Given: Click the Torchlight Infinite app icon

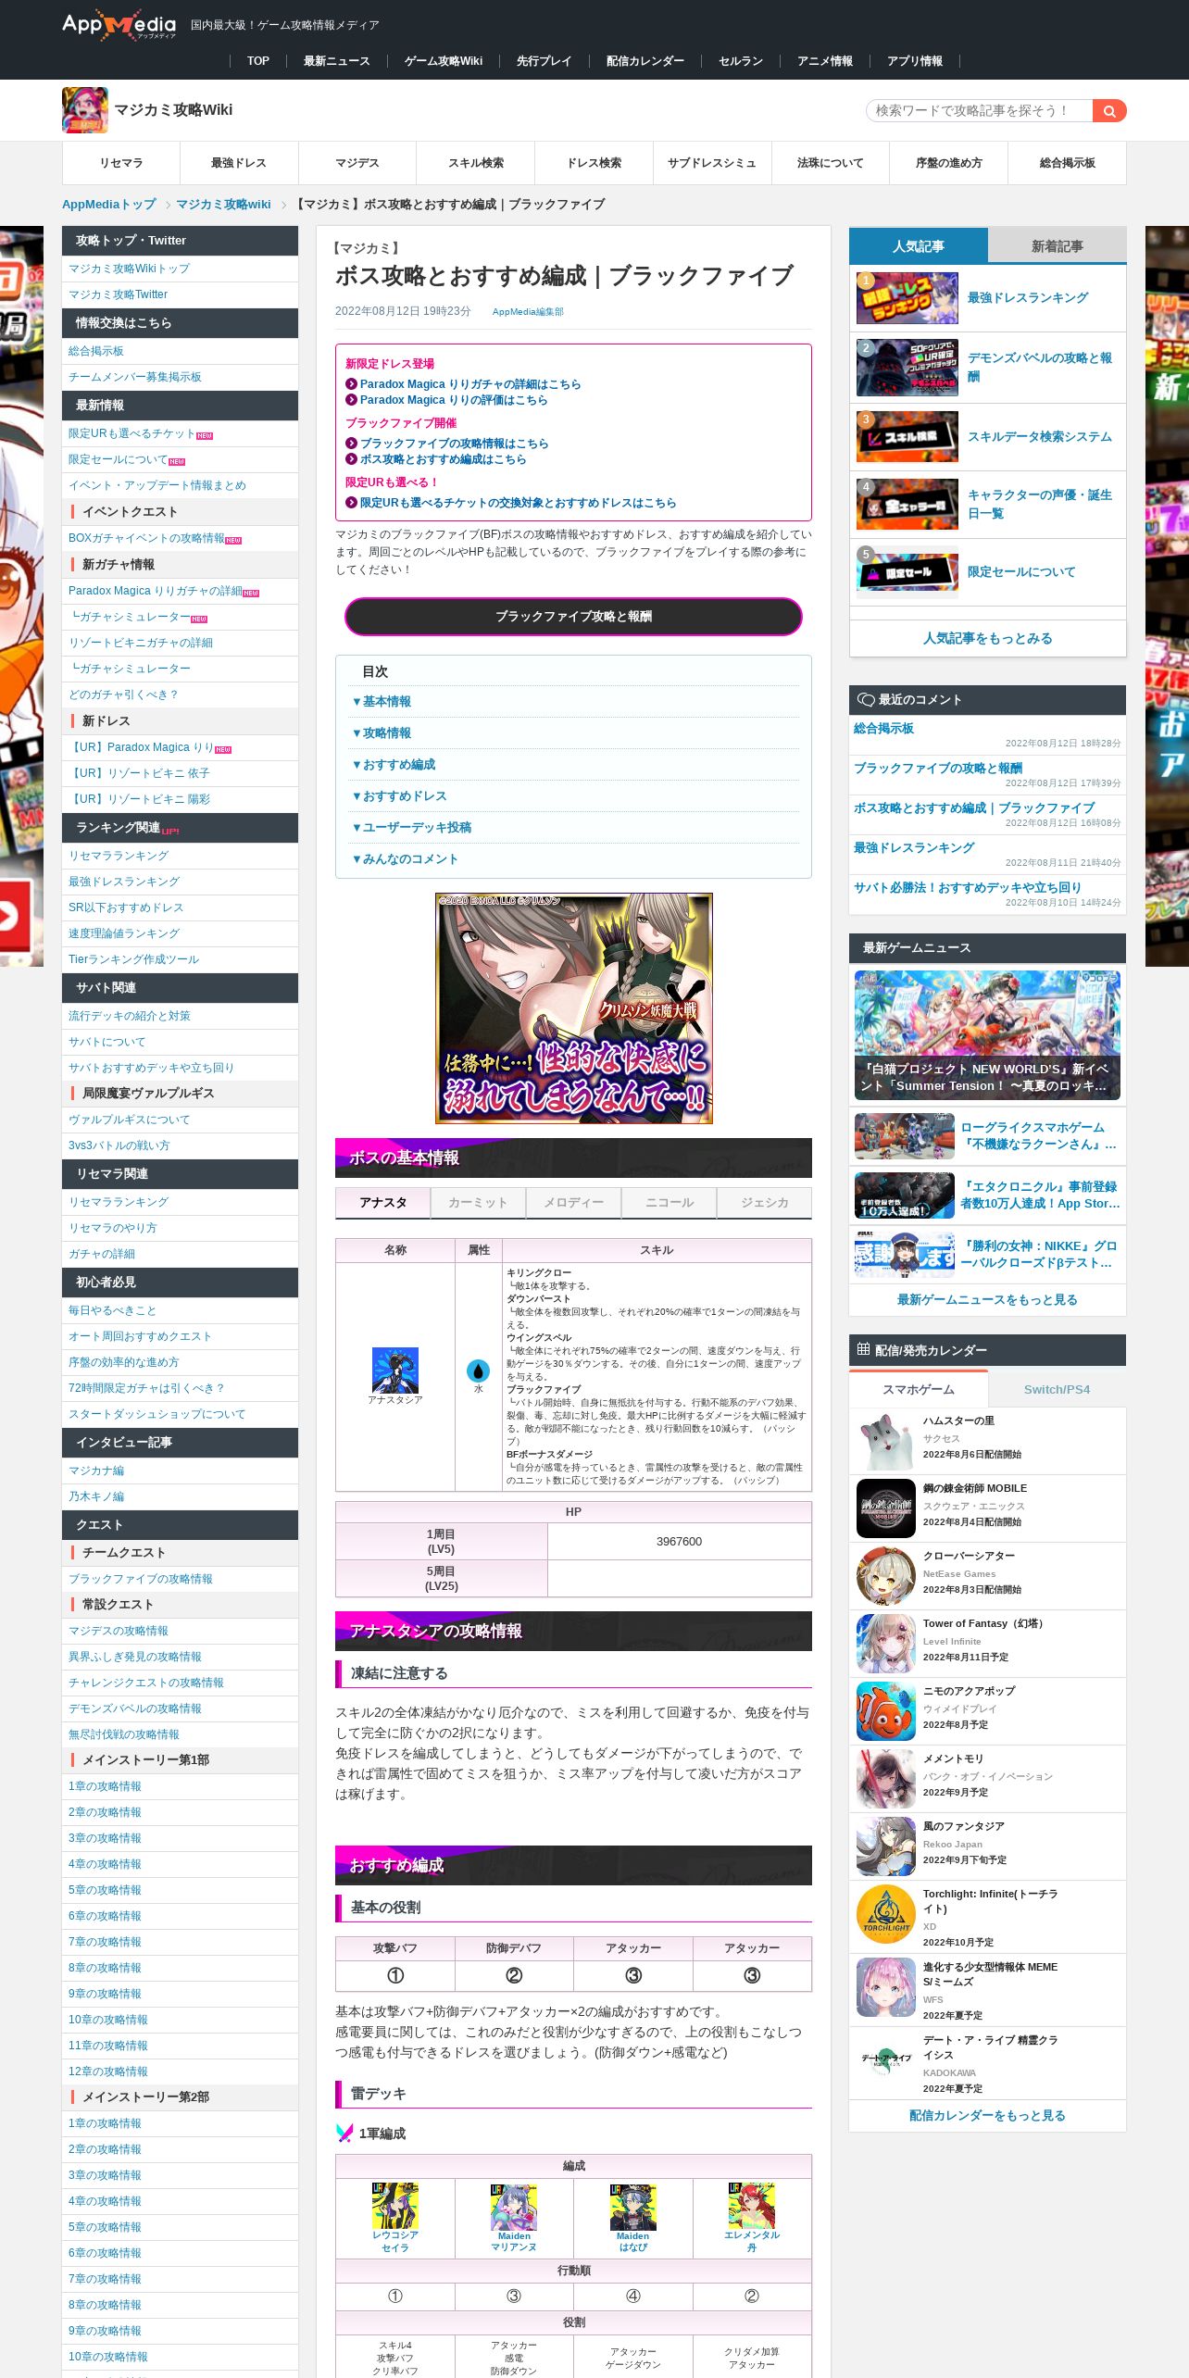Looking at the screenshot, I should (x=886, y=1914).
